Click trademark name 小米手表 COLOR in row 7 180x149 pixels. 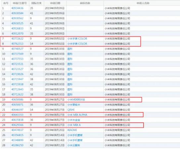click(x=77, y=39)
